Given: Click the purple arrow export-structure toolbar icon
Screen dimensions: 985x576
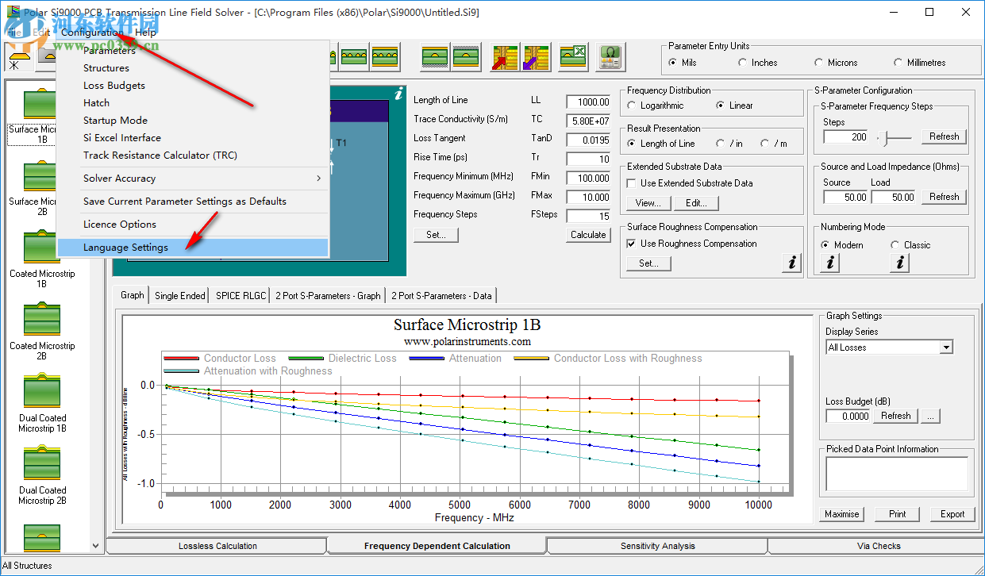Looking at the screenshot, I should click(x=536, y=56).
